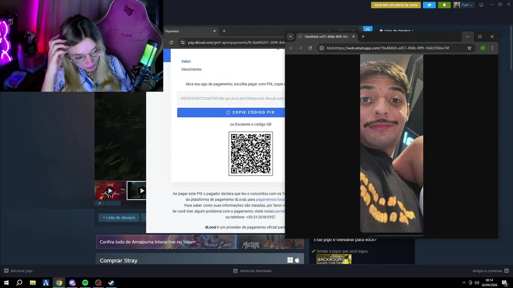Open Steam from the taskbar
This screenshot has height=288, width=513.
pos(111,283)
